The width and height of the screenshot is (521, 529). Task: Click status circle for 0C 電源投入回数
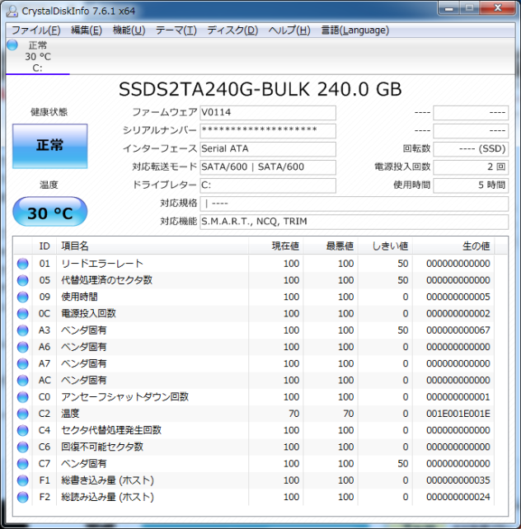point(23,313)
